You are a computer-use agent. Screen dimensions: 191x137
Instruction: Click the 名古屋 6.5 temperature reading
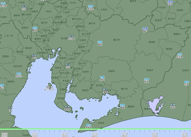pyautogui.click(x=71, y=36)
